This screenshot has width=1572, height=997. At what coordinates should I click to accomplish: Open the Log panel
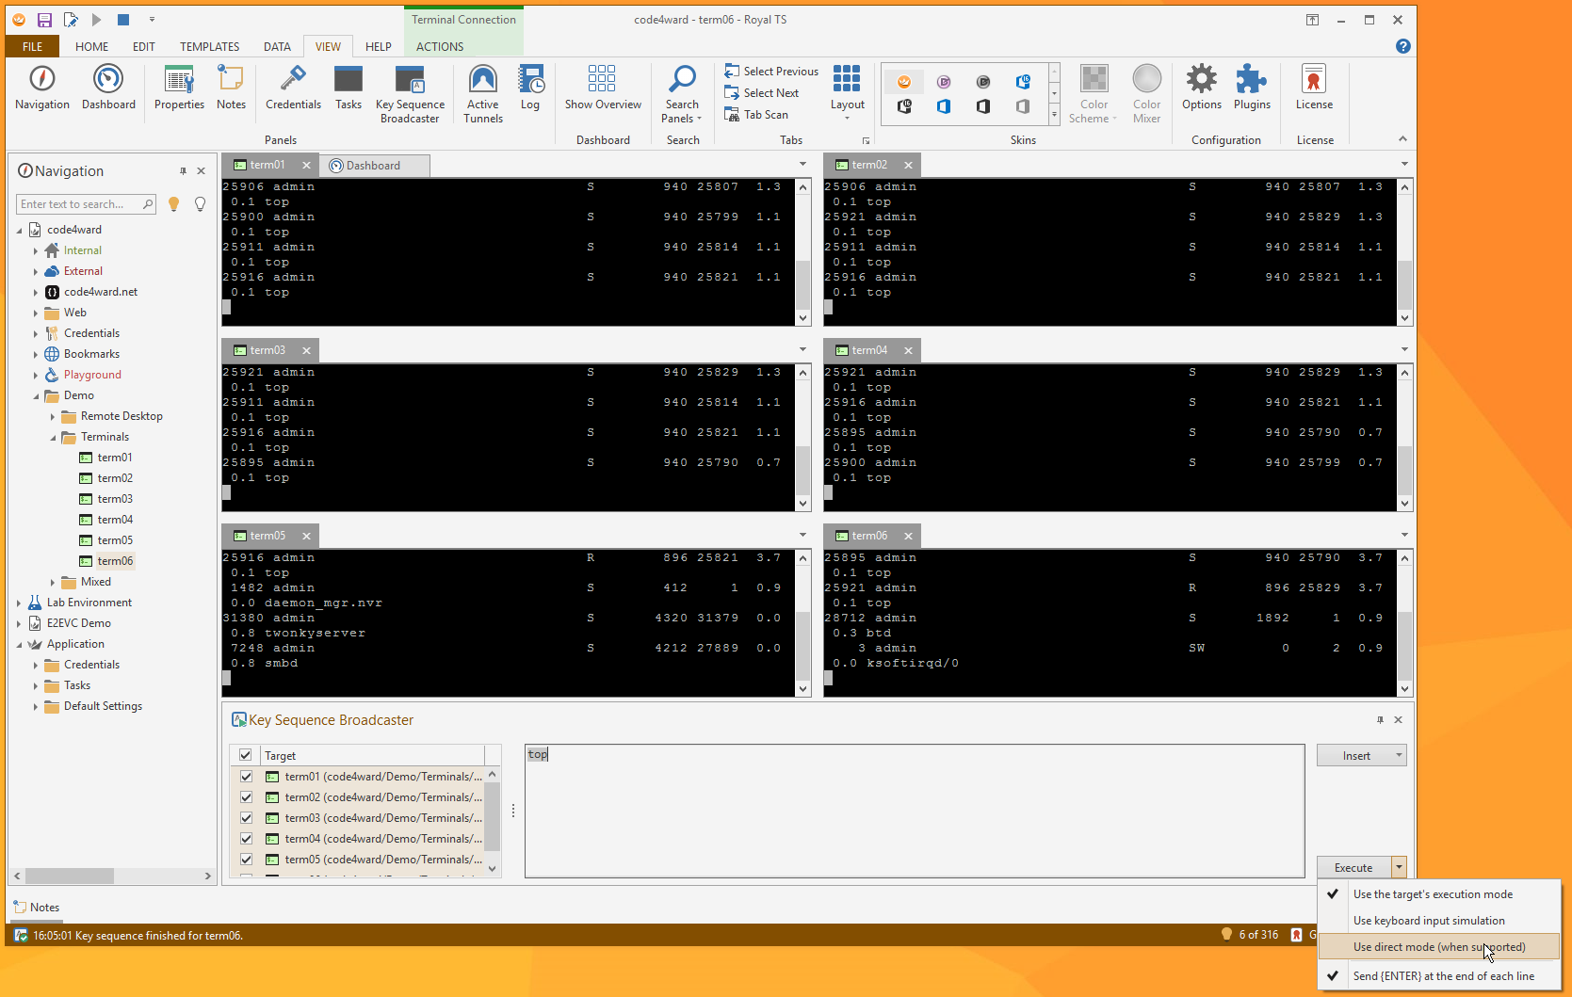(530, 89)
